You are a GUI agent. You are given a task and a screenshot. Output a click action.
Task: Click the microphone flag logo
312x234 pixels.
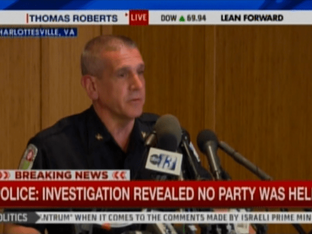(x=164, y=161)
